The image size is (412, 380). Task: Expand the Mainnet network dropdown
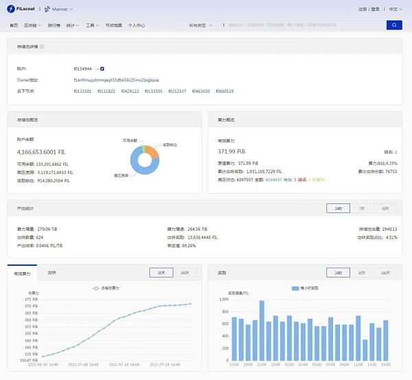(x=58, y=9)
